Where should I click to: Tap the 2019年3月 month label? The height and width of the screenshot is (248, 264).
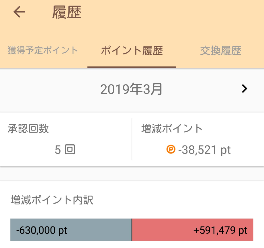(x=131, y=89)
